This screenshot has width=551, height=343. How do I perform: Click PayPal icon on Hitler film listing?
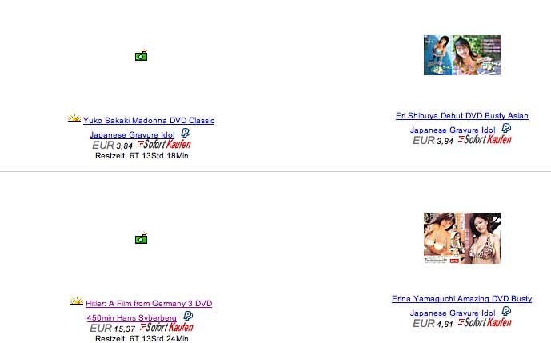tap(188, 316)
